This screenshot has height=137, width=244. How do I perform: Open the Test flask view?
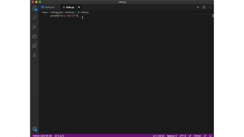[x=35, y=55]
